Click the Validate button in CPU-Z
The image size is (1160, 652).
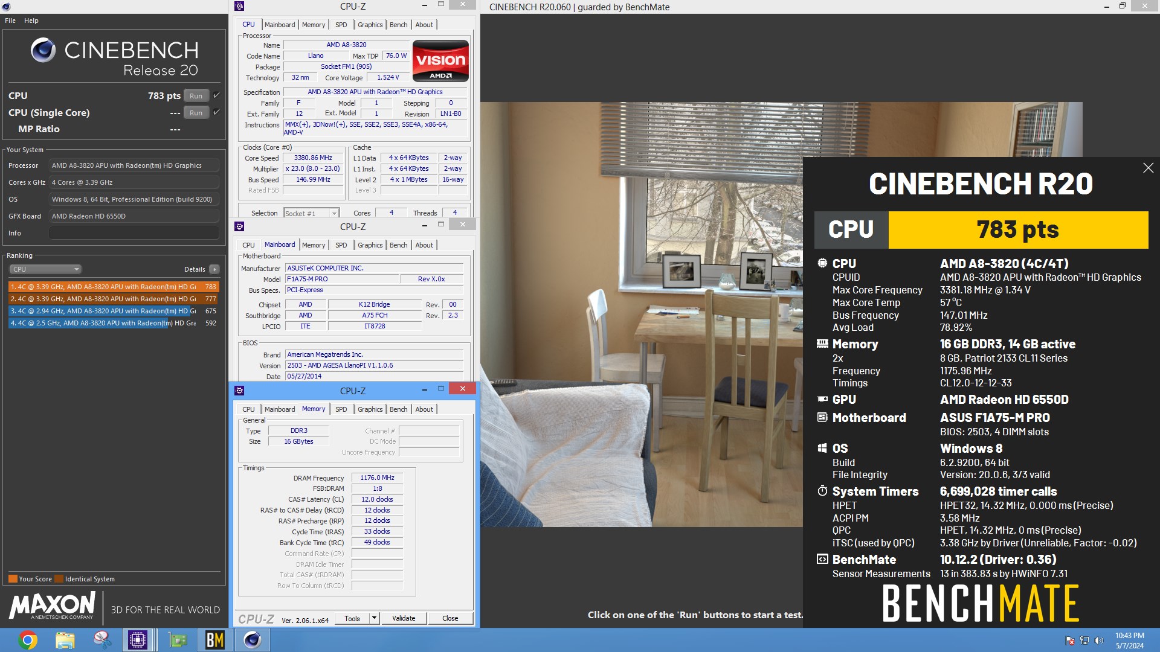coord(404,618)
